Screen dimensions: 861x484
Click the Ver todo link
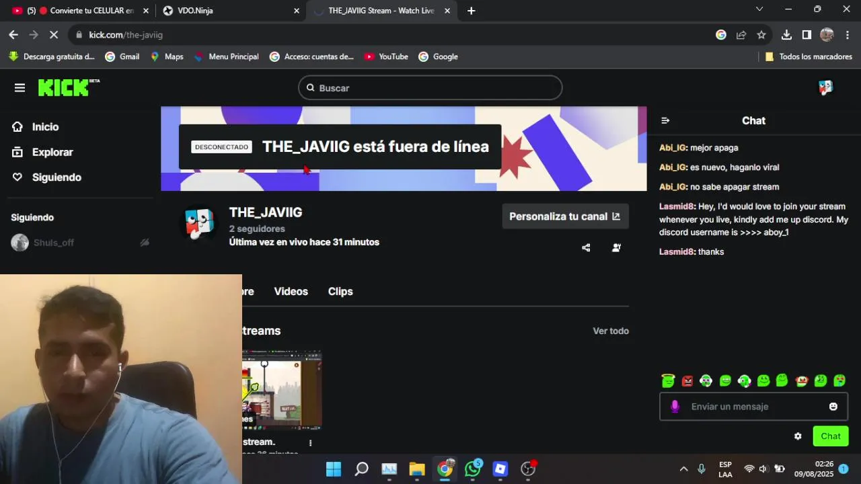(x=611, y=331)
